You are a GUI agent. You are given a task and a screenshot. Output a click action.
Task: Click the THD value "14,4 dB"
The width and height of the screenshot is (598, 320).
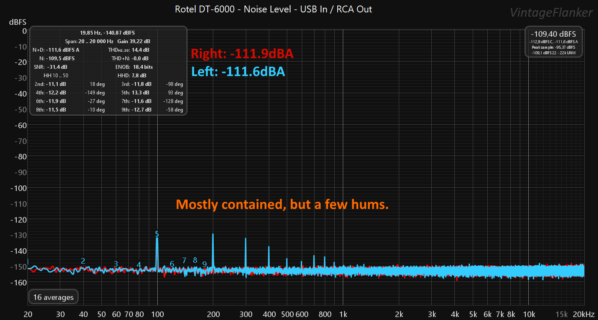point(140,50)
